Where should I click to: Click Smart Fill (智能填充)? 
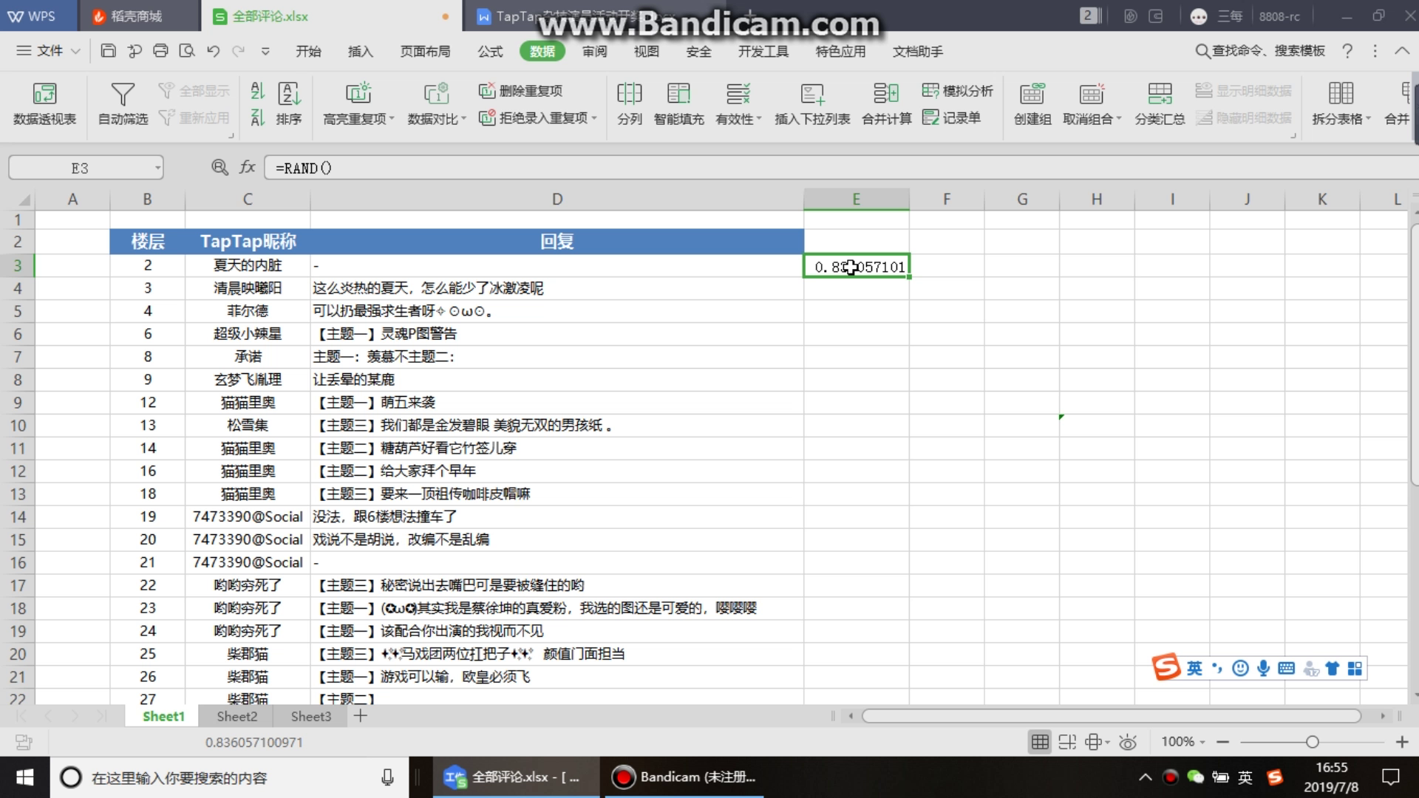click(x=678, y=103)
